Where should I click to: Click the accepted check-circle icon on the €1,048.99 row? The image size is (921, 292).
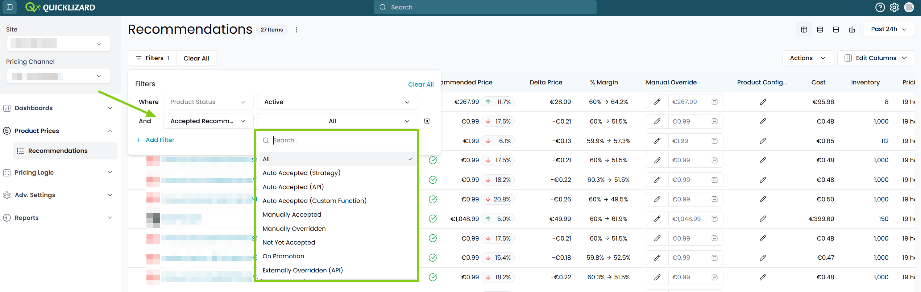click(433, 219)
